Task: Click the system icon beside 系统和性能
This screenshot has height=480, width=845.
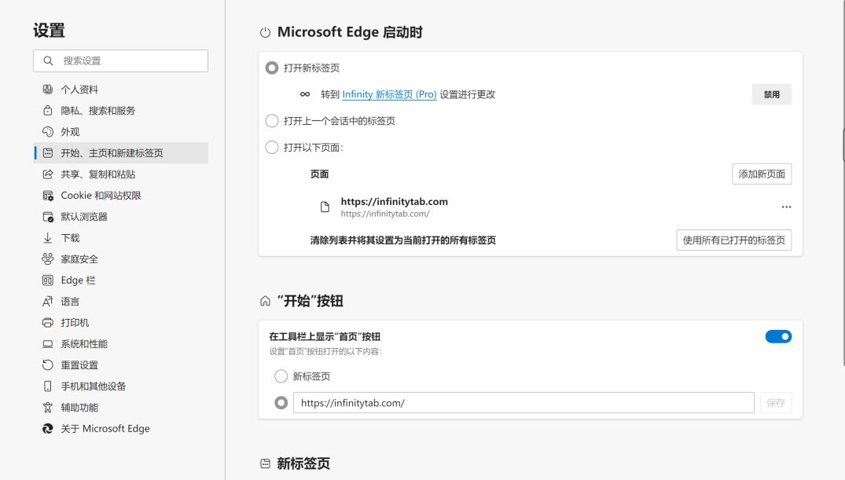Action: point(48,344)
